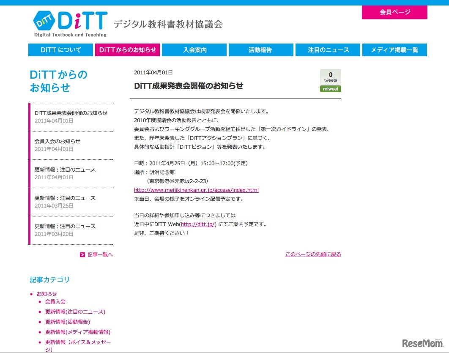
Task: Click the arrow icon beside 記事一覧へ
Action: coord(82,254)
